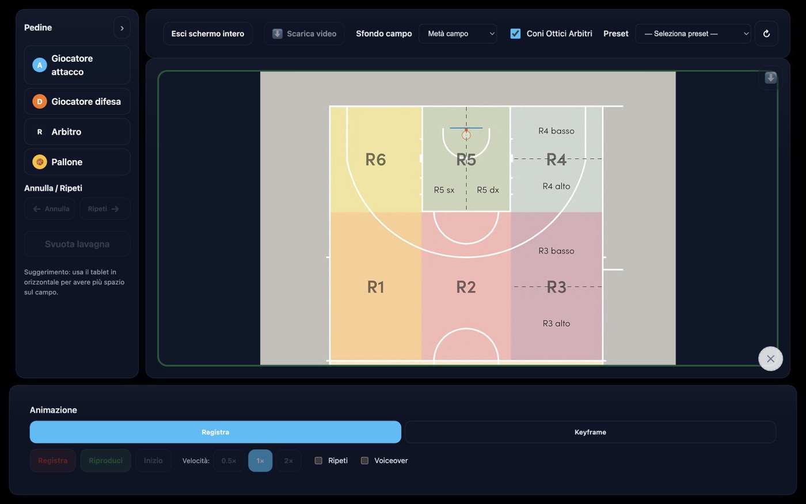
Task: Switch to the Registra animation tab
Action: [x=215, y=432]
